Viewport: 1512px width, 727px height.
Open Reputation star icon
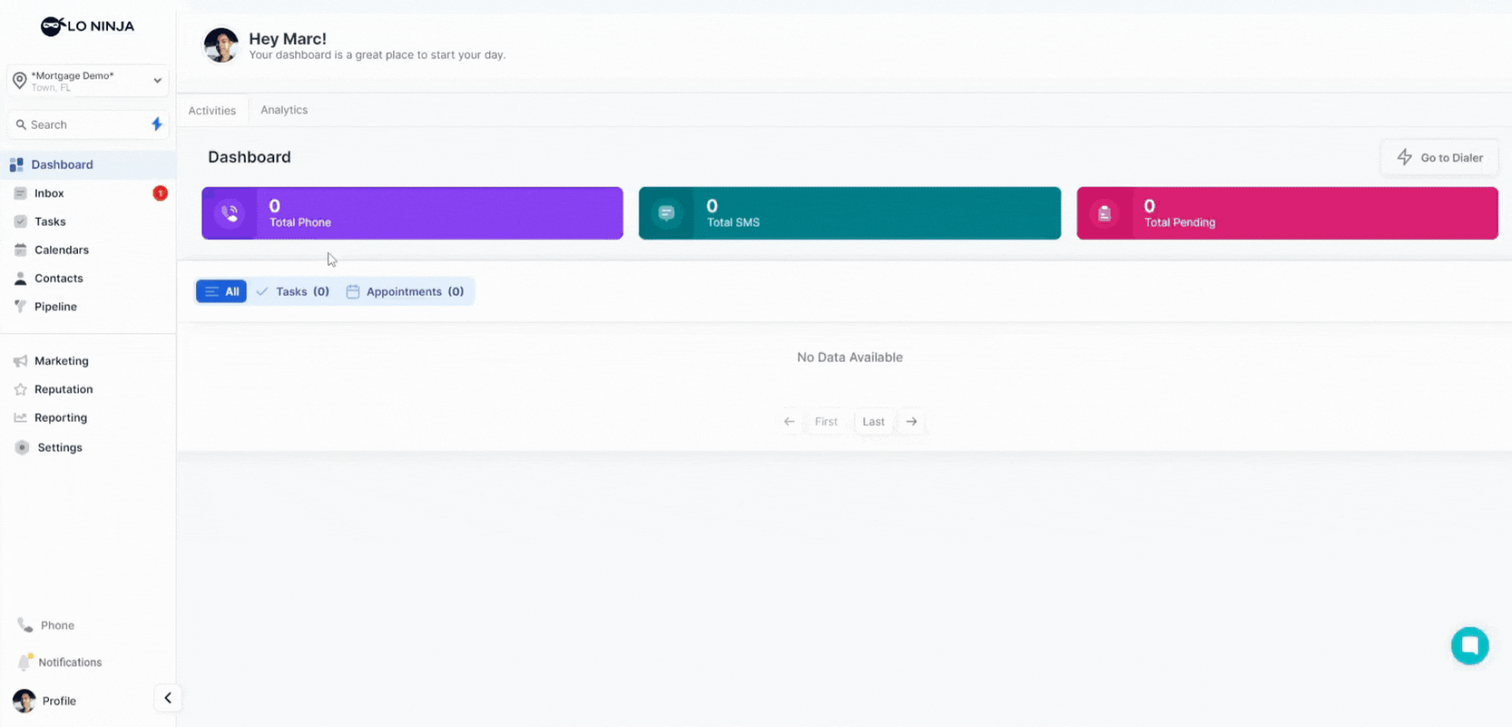point(20,389)
